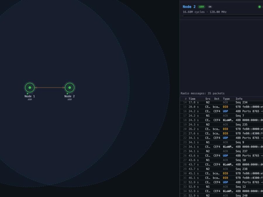Select DIO packet 31 at 46.1 s
Viewport: 263px width, 197px height.
[x=222, y=178]
